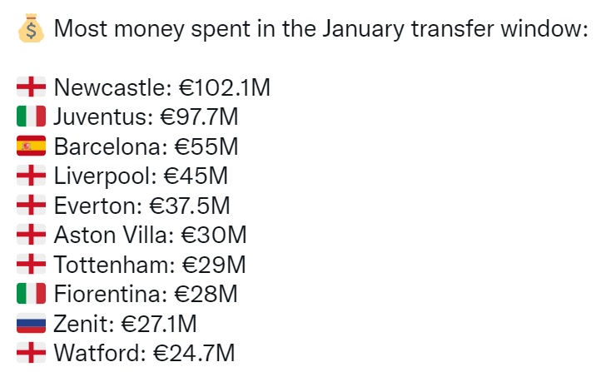596x372 pixels.
Task: Click the Juventus €97.7M text
Action: tap(146, 117)
